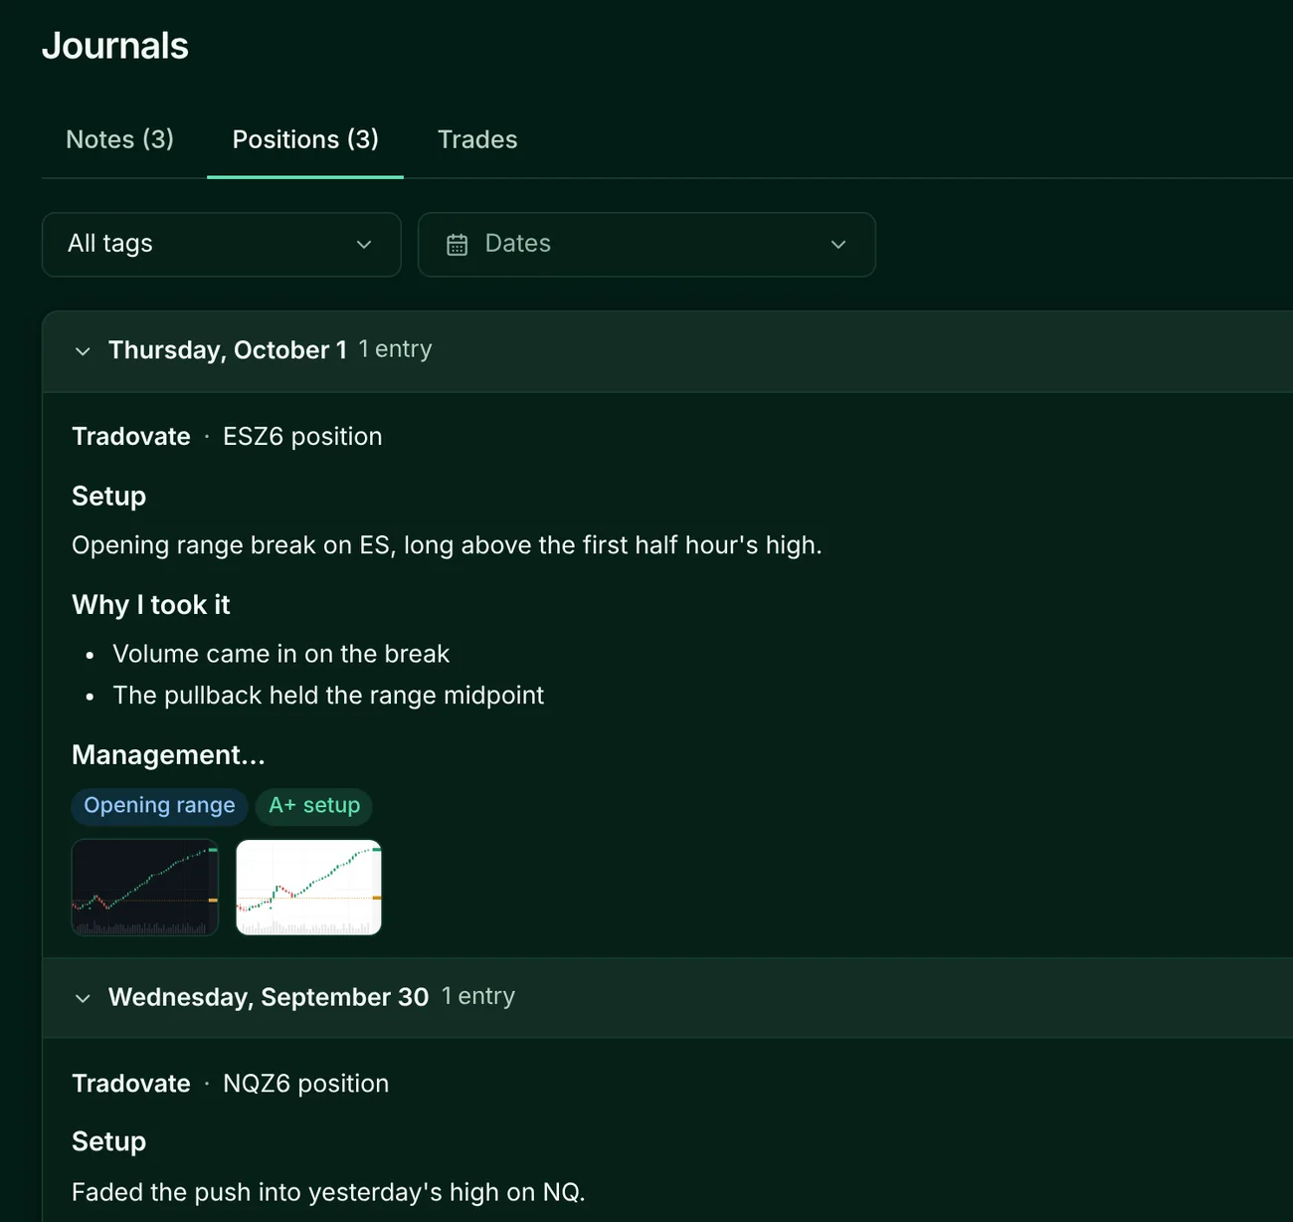Screen dimensions: 1293x1222
Task: Click the Journals page heading
Action: pyautogui.click(x=115, y=46)
